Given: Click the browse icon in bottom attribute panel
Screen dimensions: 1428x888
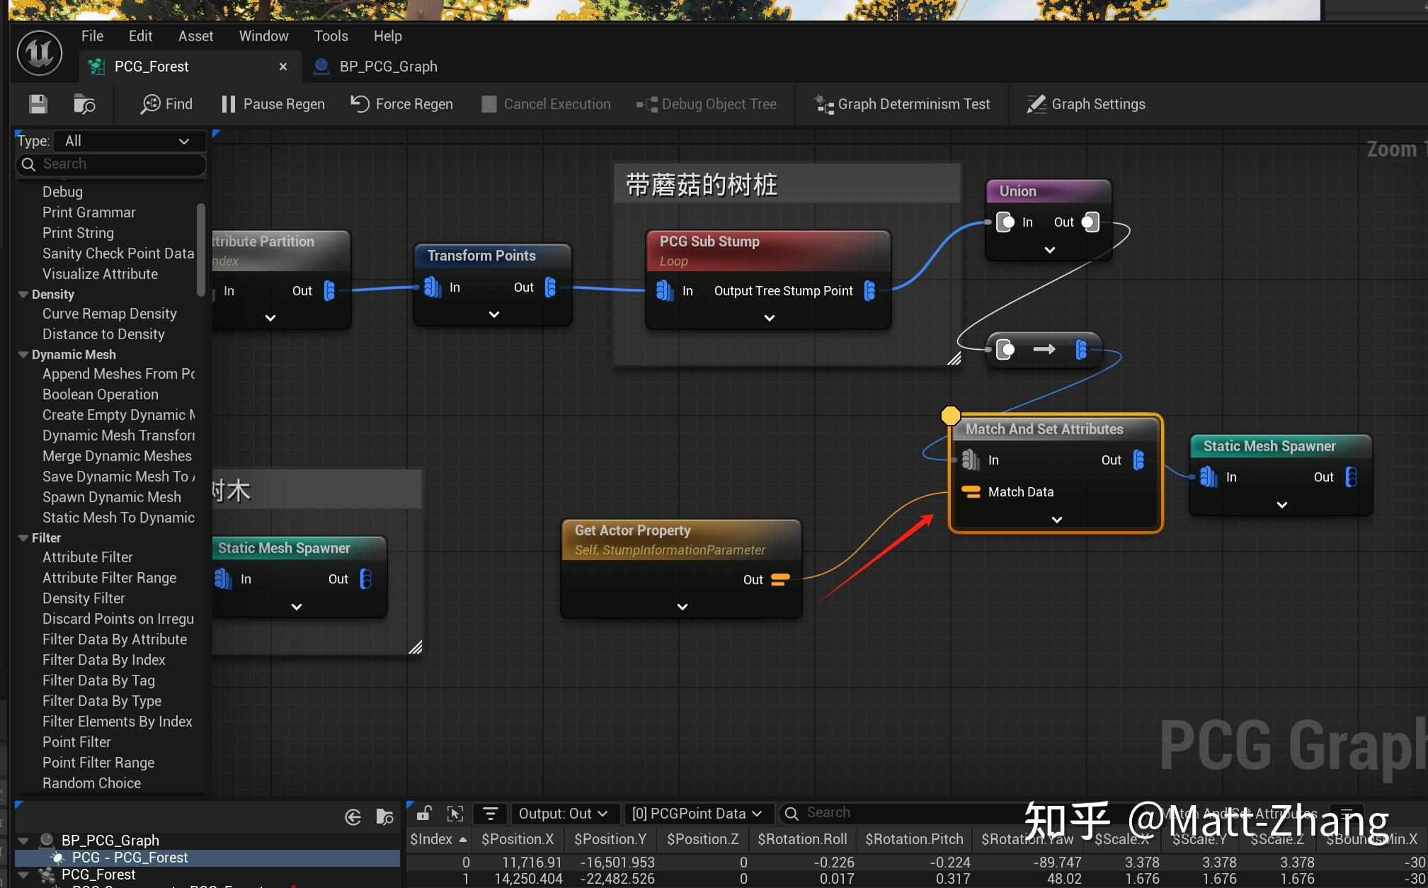Looking at the screenshot, I should point(384,816).
